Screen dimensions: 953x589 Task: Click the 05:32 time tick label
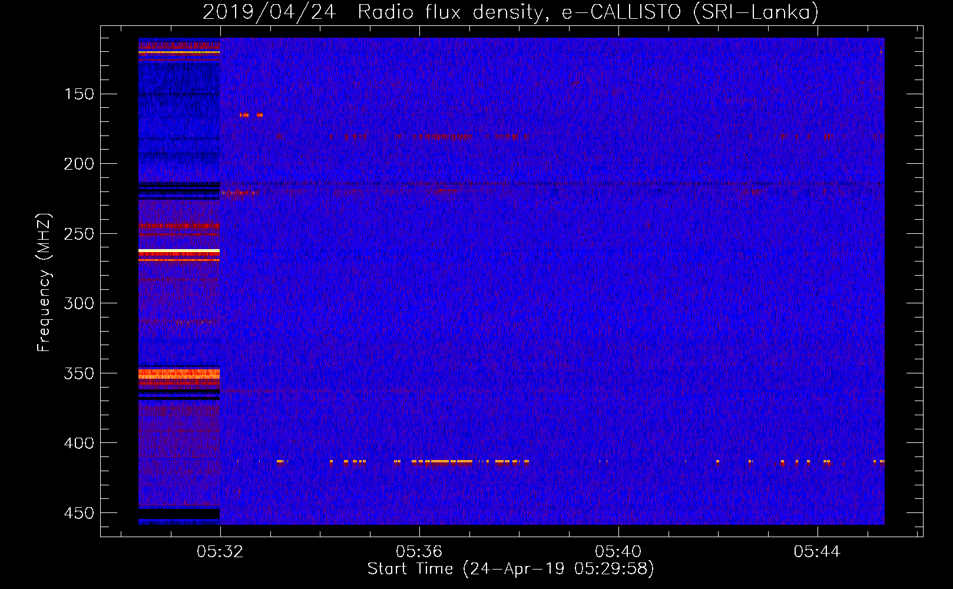click(x=220, y=552)
